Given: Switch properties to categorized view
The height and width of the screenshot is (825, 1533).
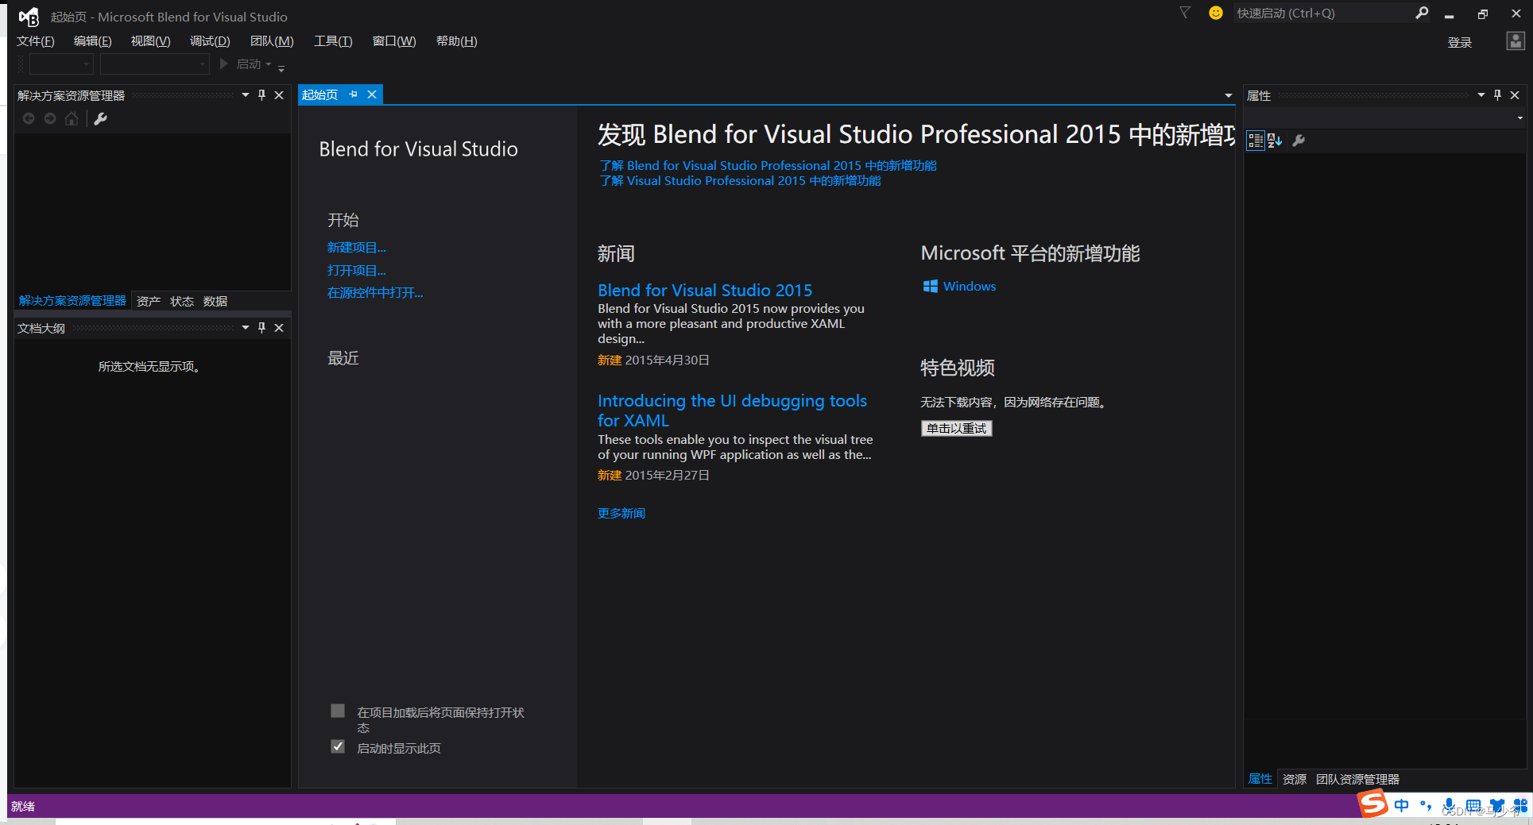Looking at the screenshot, I should (x=1256, y=141).
